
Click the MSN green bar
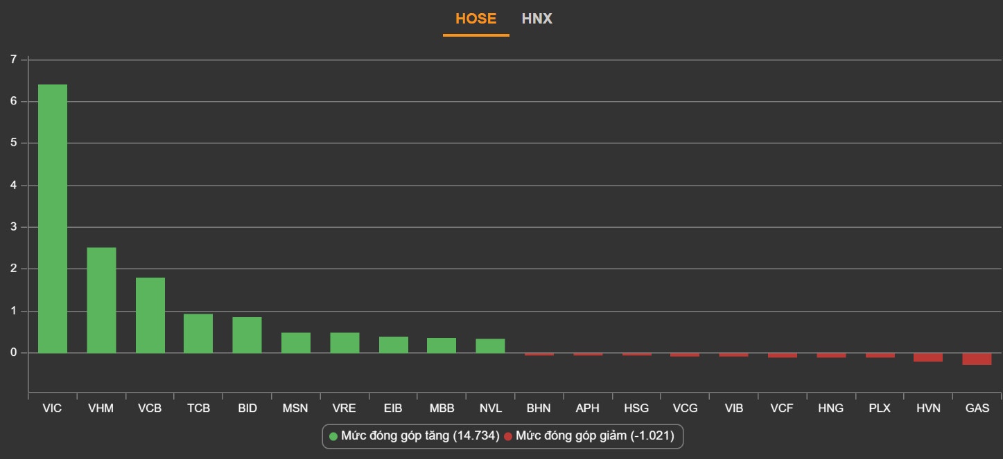click(296, 343)
